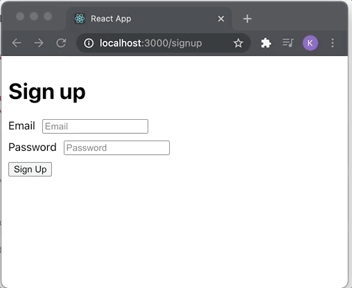Click the maximize window button
Viewport: 352px width, 288px height.
pos(48,17)
